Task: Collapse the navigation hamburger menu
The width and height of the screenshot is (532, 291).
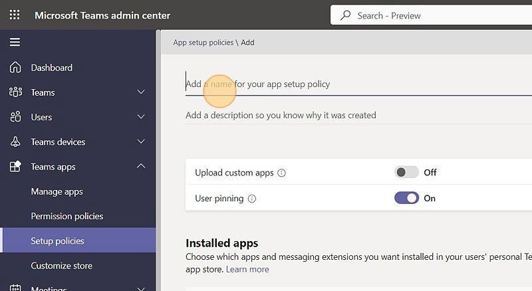Action: point(15,42)
